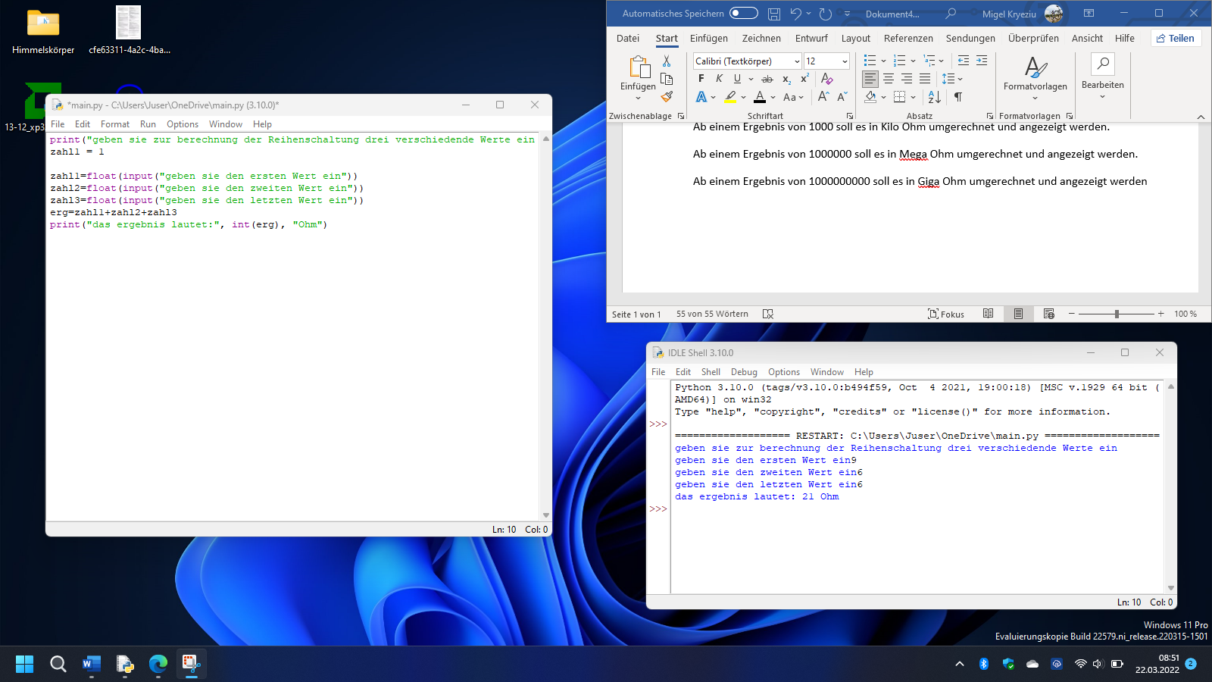Toggle Automatisches Speichern switch off
1212x682 pixels.
pos(743,13)
